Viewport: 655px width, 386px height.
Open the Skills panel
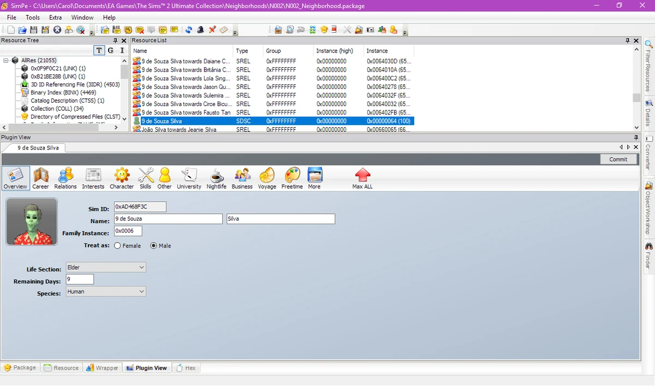[145, 177]
